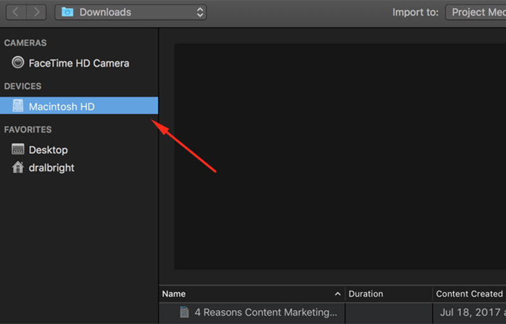Viewport: 506px width, 324px height.
Task: Sort files by the Duration column header
Action: pyautogui.click(x=366, y=294)
